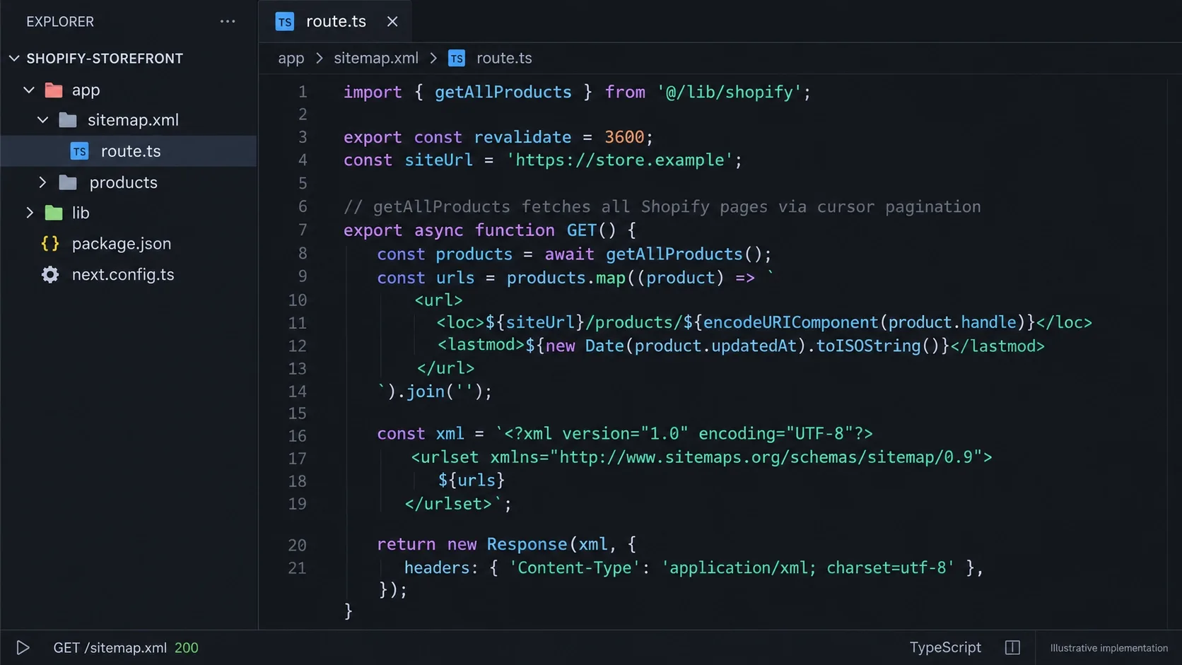Click line number 16 in the gutter

[x=298, y=436]
